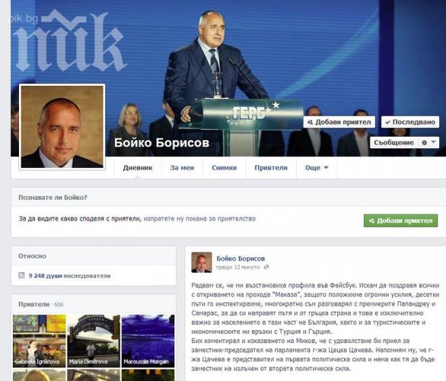Open Maria Dimitrova friend thumbnail
The width and height of the screenshot is (446, 381).
(93, 341)
